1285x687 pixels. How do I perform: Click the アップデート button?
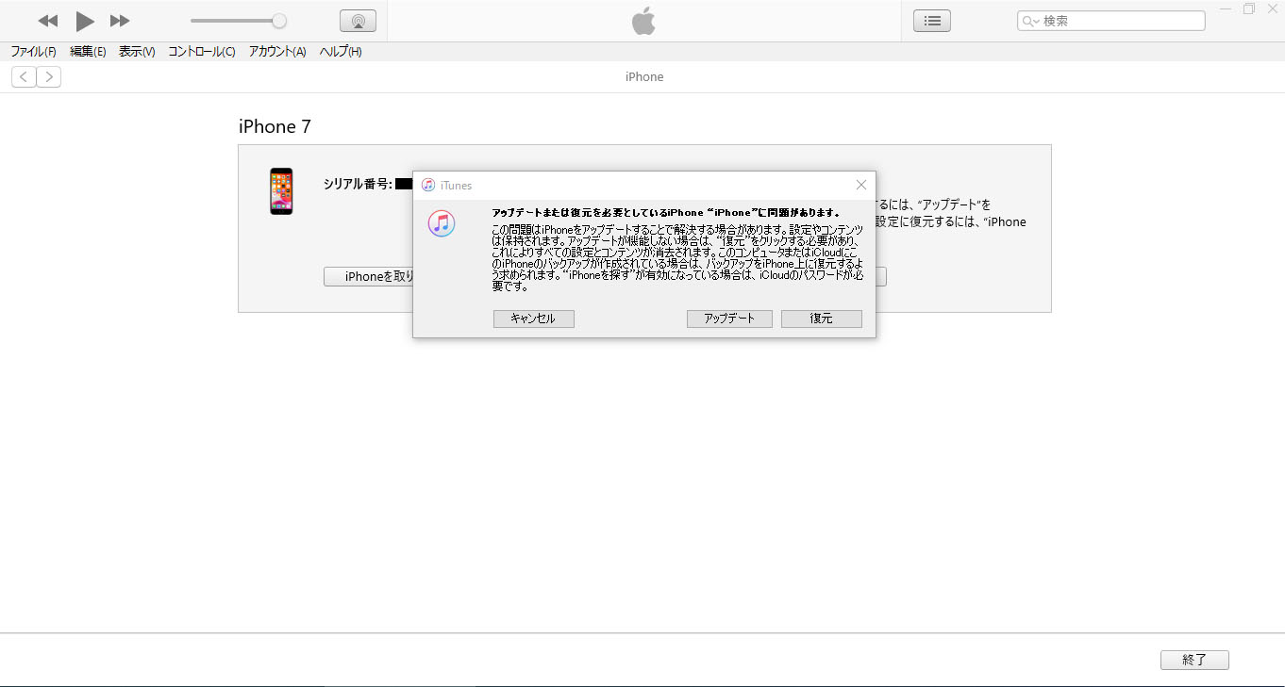[729, 319]
